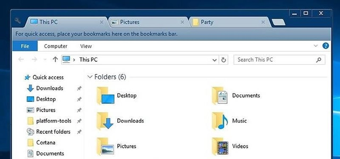Open a new tab with the blank tab button
340x159 pixels.
click(278, 23)
